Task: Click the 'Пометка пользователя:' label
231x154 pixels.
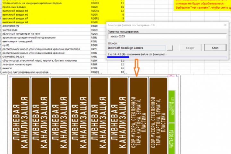Action: coord(124,31)
